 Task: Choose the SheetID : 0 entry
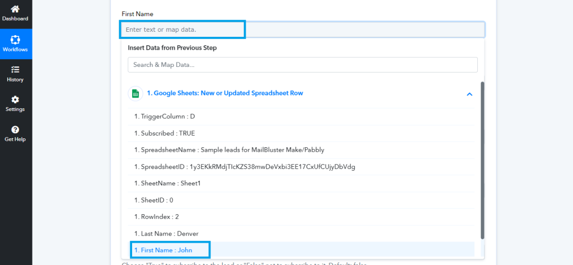pos(154,200)
